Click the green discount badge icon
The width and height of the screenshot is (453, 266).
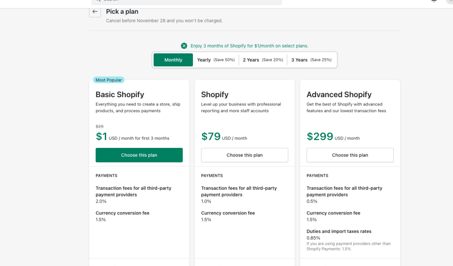coord(184,46)
